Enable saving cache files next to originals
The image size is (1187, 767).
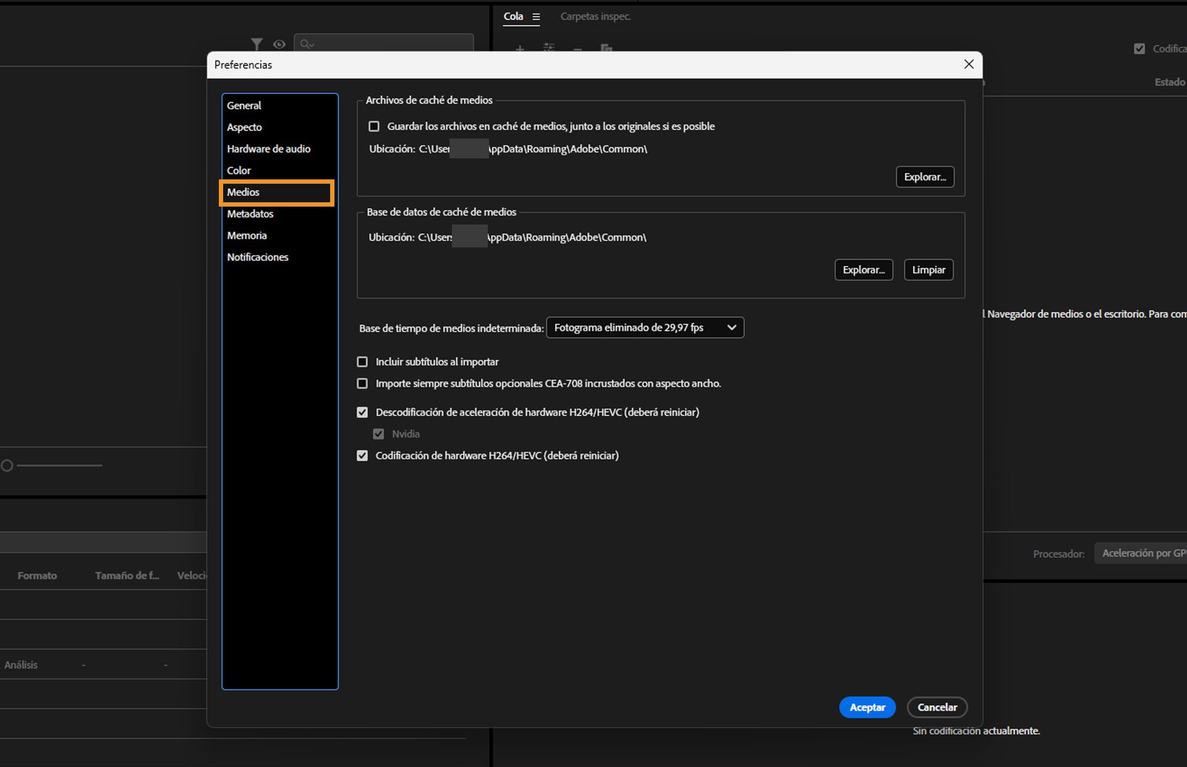pyautogui.click(x=374, y=126)
